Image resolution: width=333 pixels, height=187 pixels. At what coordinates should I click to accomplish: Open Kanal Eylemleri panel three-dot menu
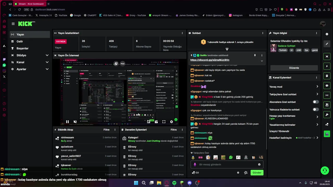[x=316, y=78]
